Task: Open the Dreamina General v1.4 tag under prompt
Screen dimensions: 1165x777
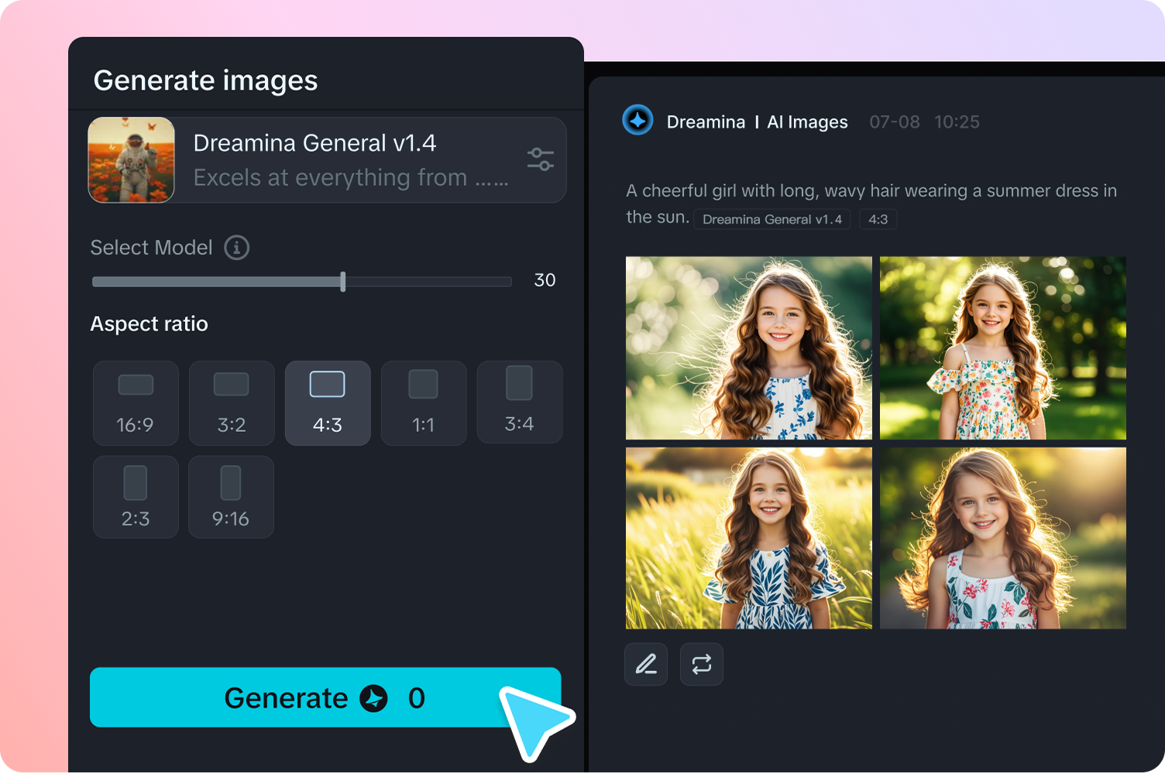Action: click(x=772, y=219)
